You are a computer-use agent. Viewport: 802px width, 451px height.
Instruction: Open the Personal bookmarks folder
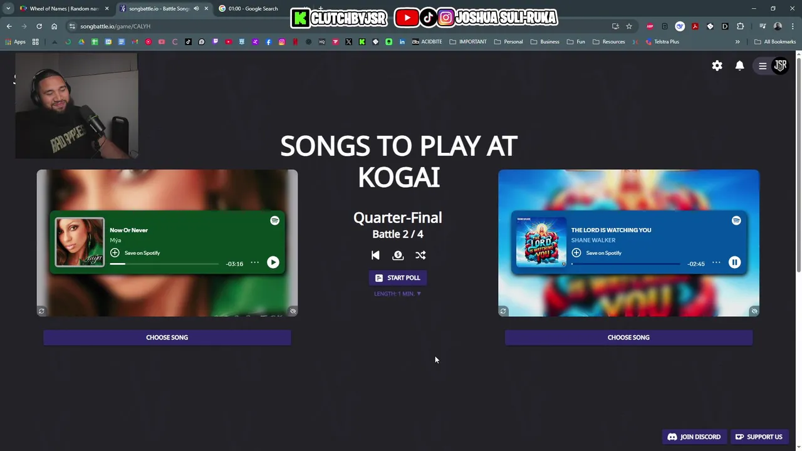508,42
